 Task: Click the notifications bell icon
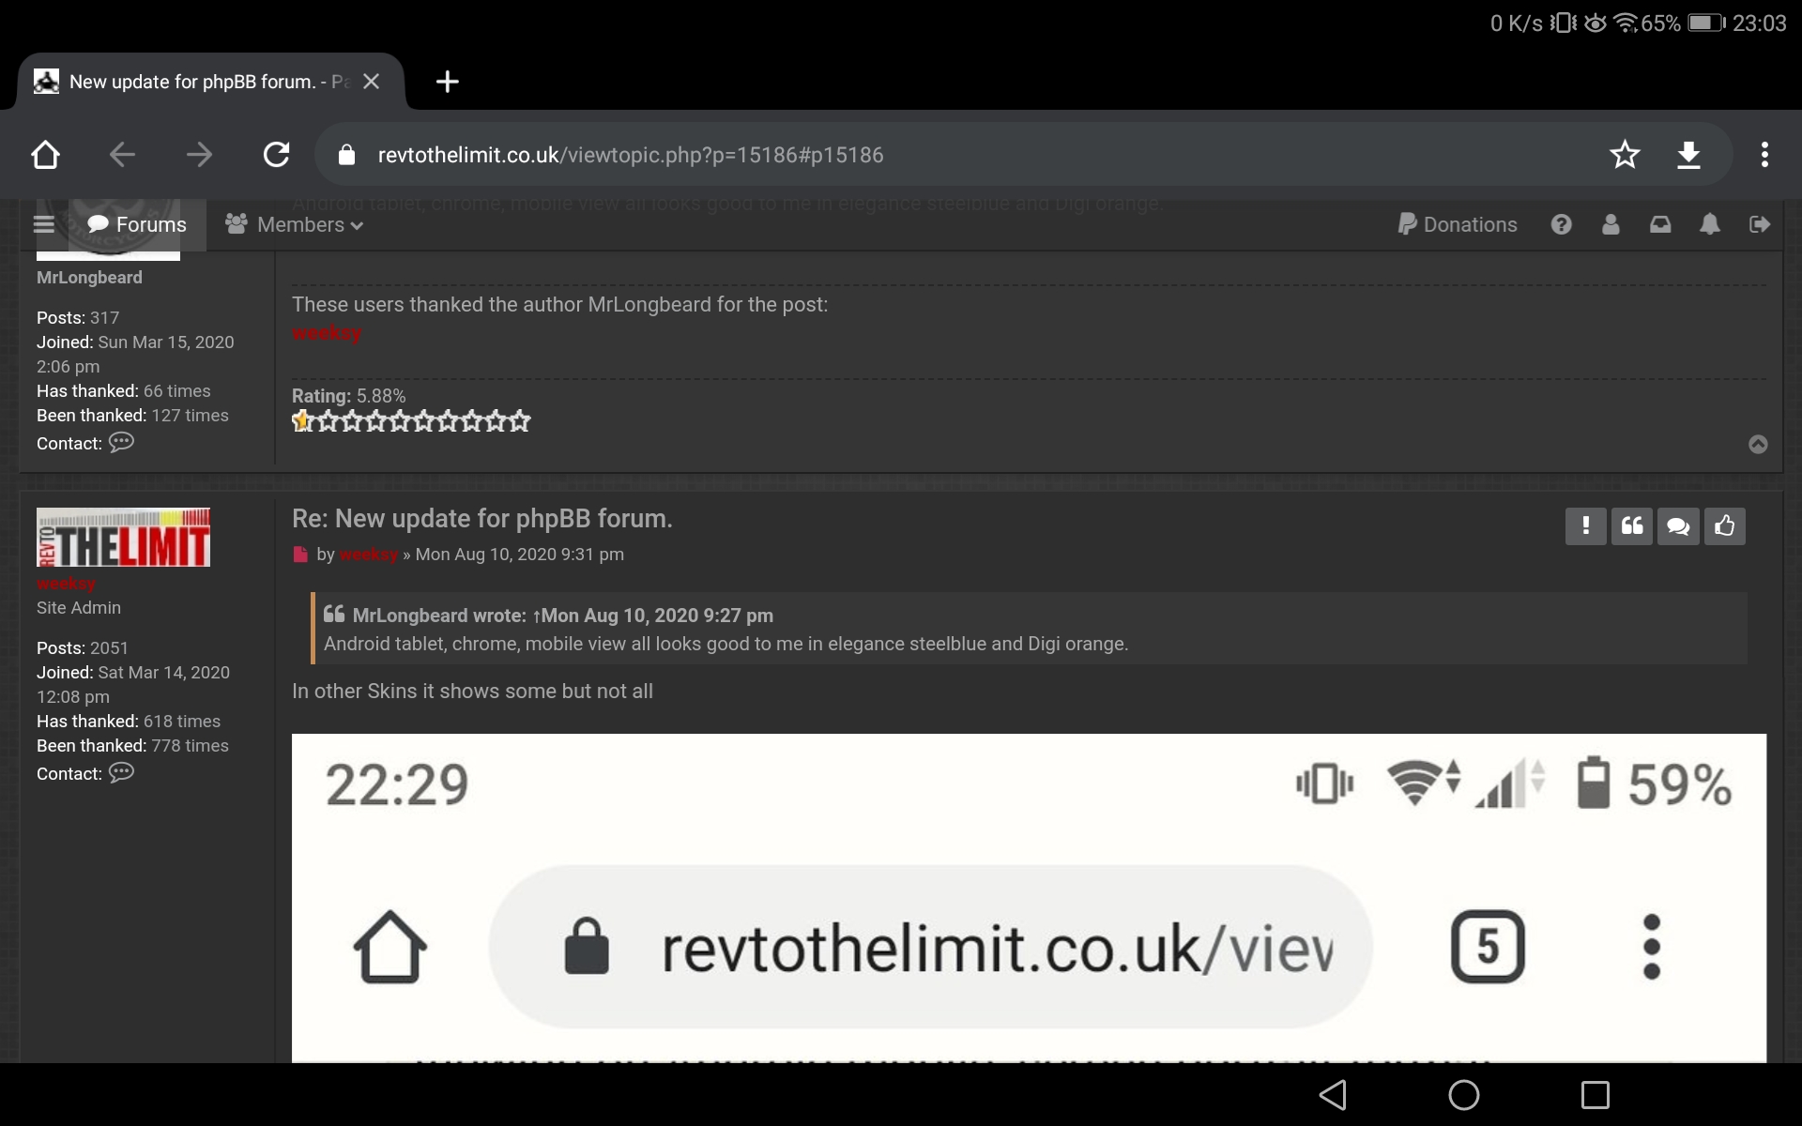1710,223
